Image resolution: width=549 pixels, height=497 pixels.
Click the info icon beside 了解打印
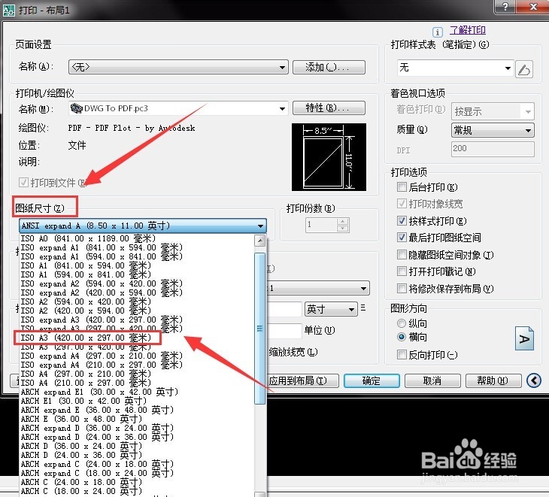click(437, 32)
